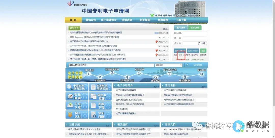Click step 5 检查文件 circle
Screen dimensions: 275x138
(x=139, y=73)
